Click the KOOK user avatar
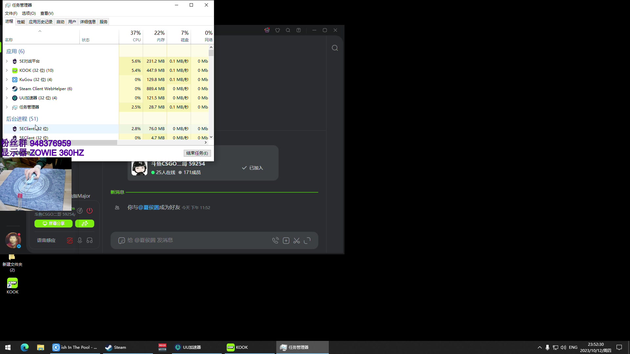The image size is (630, 354). 13,240
